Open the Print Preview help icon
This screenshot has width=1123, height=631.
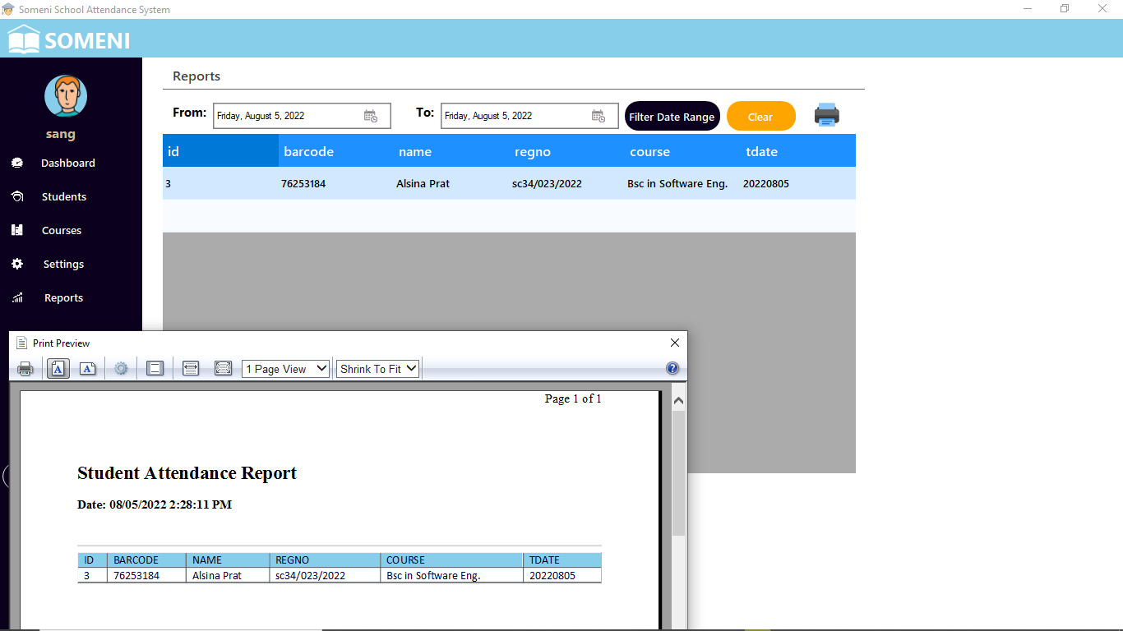coord(672,369)
